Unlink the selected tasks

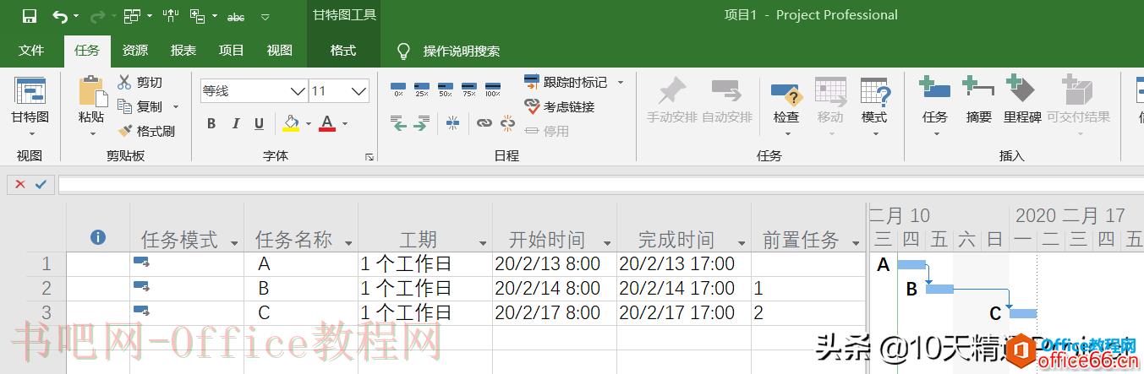(x=507, y=123)
